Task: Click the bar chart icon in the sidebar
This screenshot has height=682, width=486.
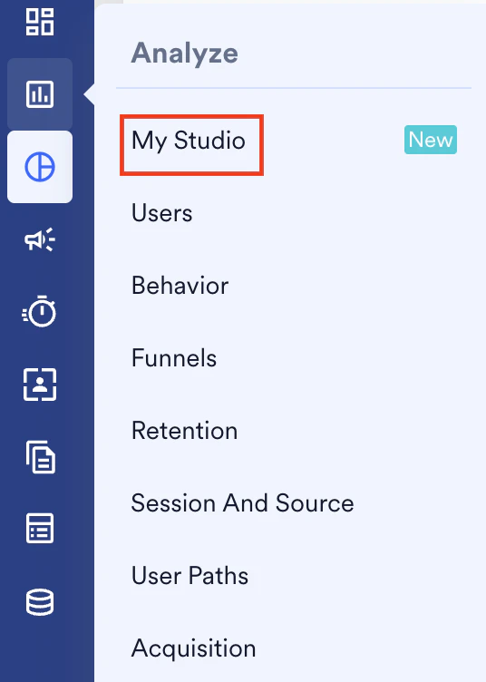Action: coord(40,94)
